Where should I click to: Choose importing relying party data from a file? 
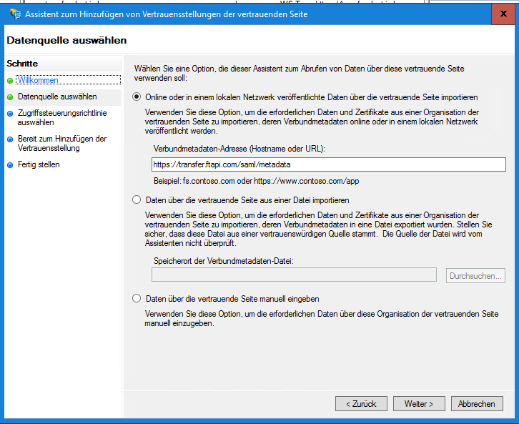137,200
